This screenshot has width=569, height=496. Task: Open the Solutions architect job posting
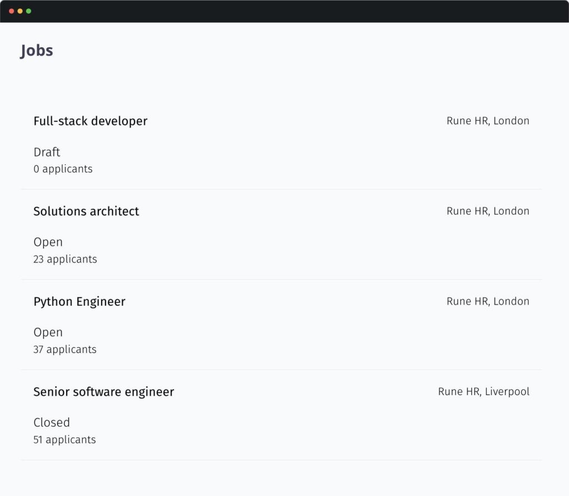coord(86,211)
